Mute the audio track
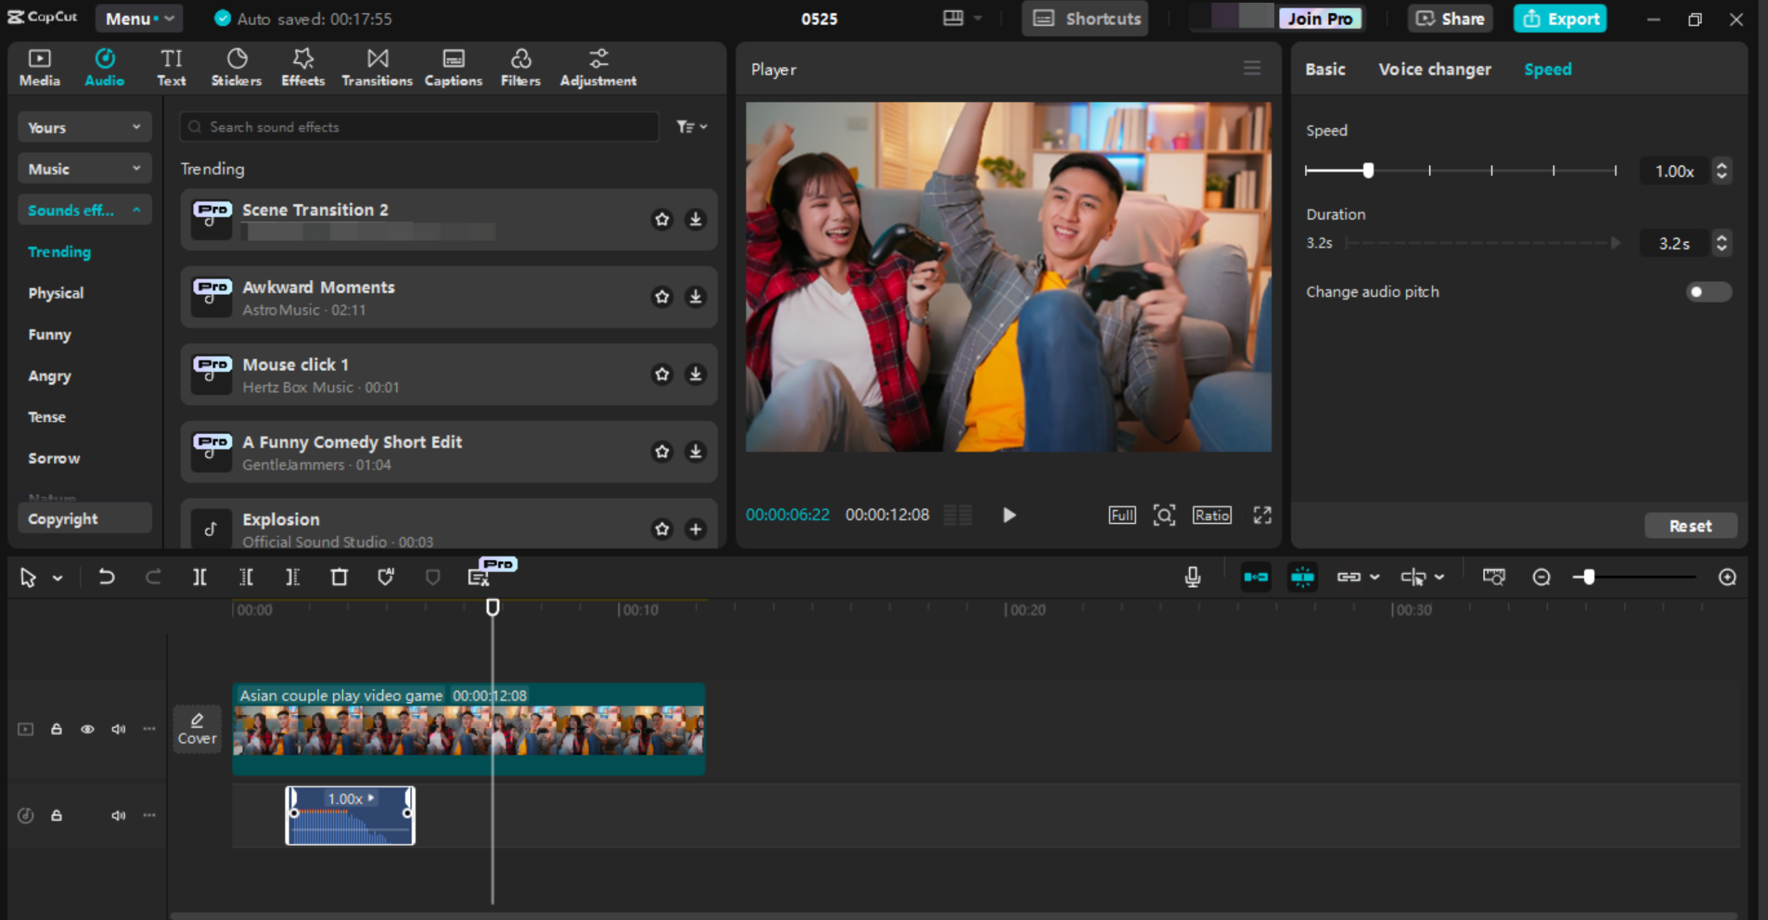This screenshot has height=920, width=1768. tap(119, 815)
